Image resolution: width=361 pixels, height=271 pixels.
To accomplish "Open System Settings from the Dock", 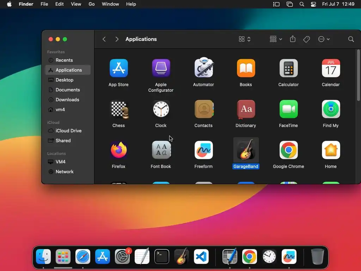I will pos(122,257).
